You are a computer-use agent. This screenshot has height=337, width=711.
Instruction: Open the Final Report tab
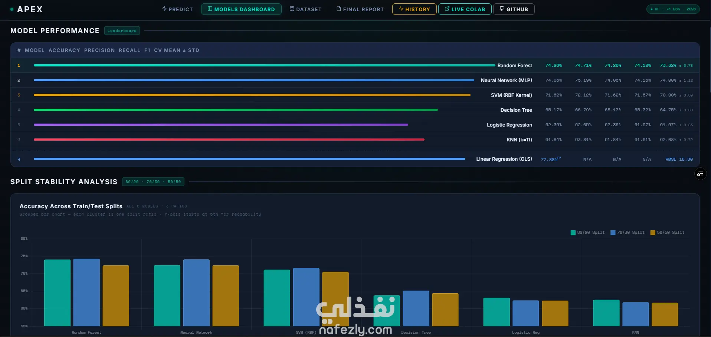360,9
